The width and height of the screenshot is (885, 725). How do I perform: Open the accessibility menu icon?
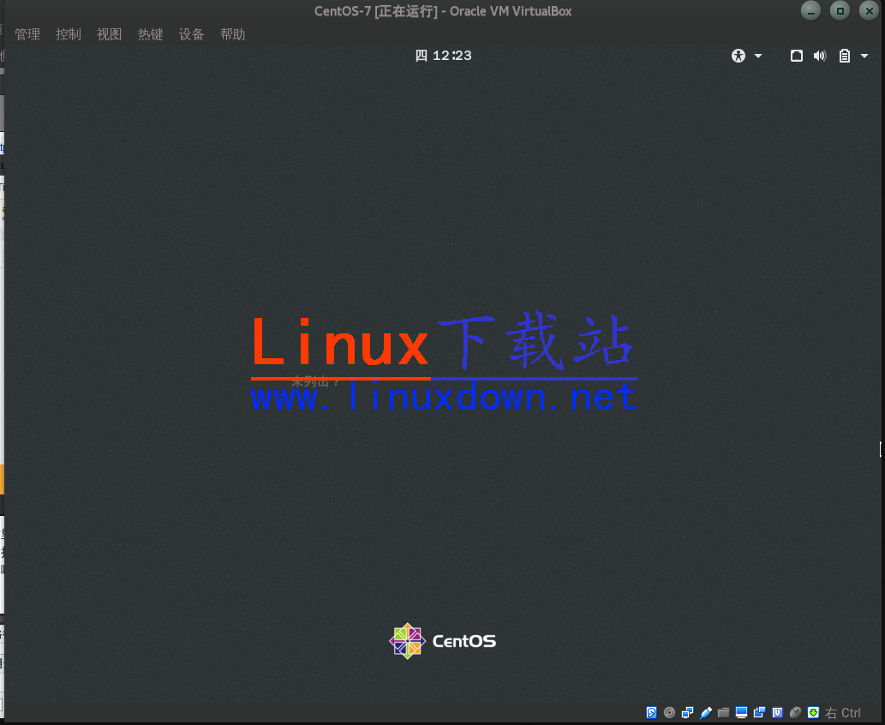(x=738, y=56)
